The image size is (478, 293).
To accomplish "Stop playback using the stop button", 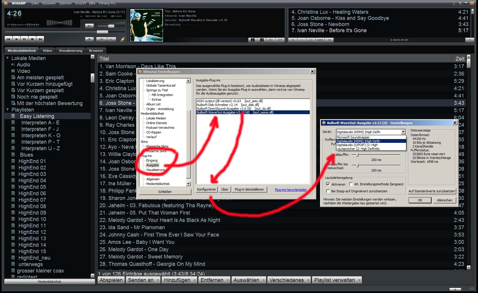I will tap(32, 39).
